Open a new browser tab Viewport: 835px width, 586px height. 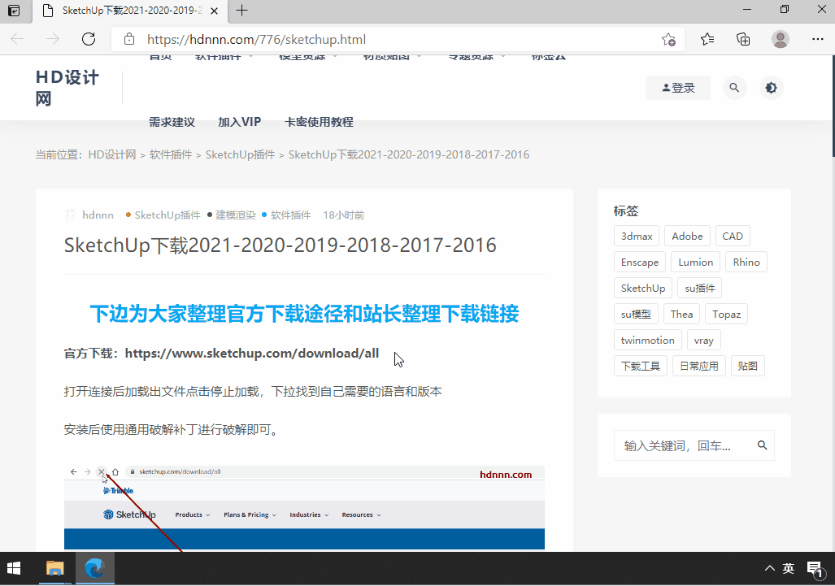coord(241,11)
